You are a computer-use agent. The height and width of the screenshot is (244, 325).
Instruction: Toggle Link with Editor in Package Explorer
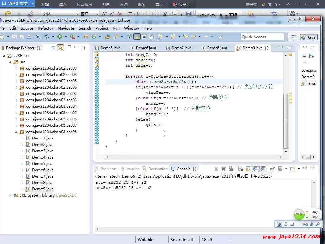(x=60, y=48)
